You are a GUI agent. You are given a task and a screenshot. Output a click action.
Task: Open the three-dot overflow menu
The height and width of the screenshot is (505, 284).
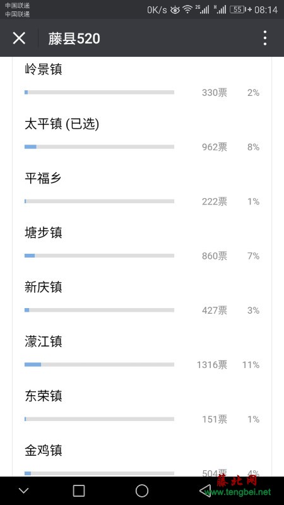pos(264,38)
